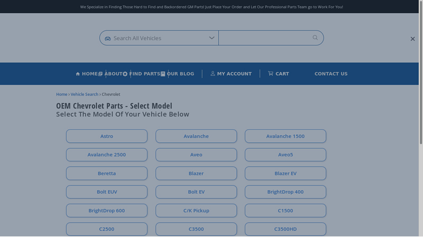This screenshot has width=423, height=237.
Task: Close the overlay with X icon
Action: point(412,39)
